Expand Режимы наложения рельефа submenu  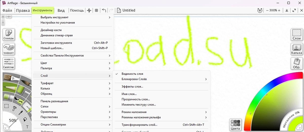[161, 117]
